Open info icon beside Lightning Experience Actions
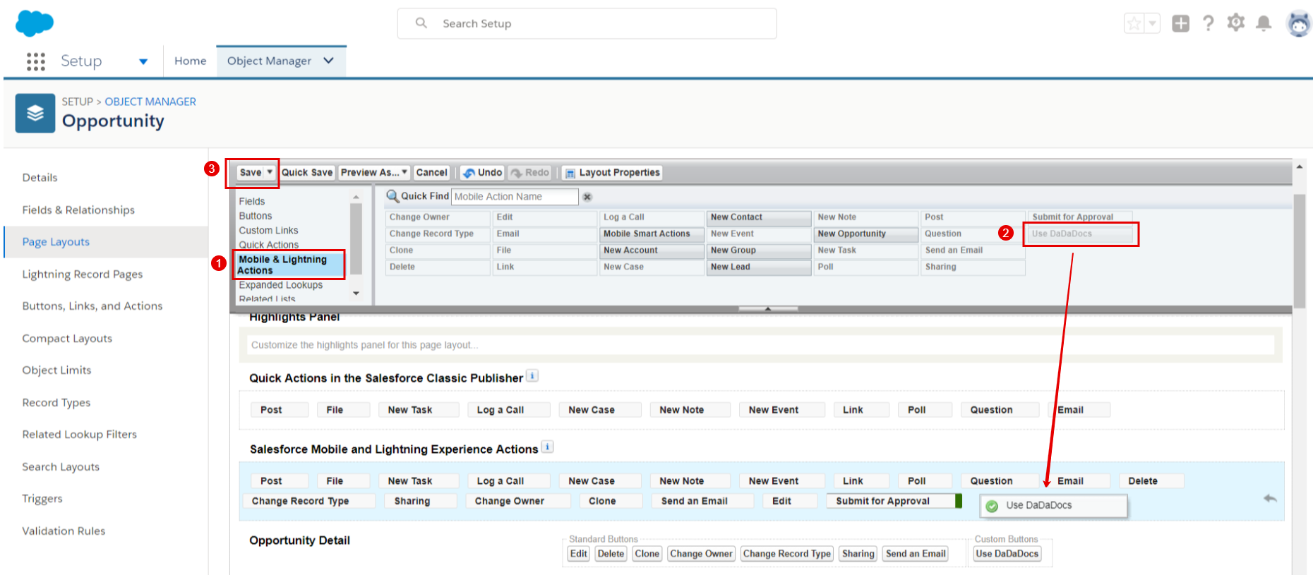The image size is (1313, 575). [547, 447]
